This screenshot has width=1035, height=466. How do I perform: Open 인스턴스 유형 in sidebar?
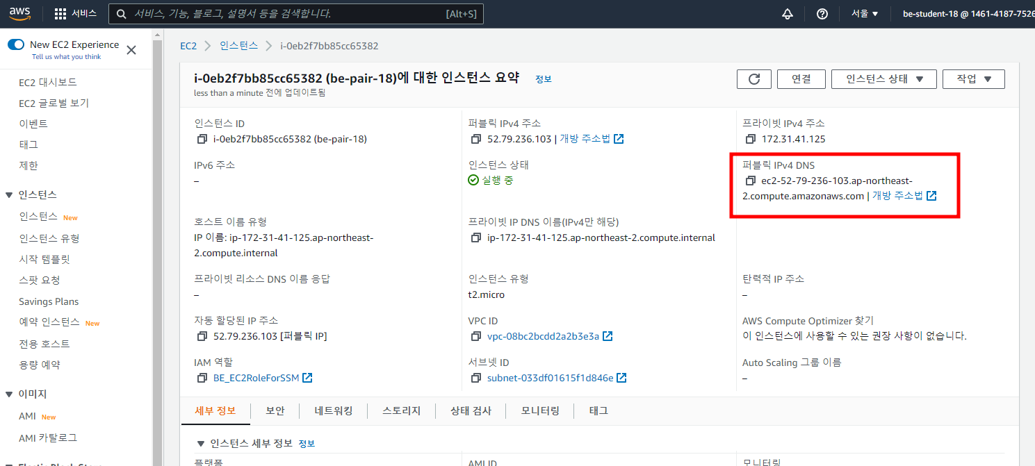point(49,238)
